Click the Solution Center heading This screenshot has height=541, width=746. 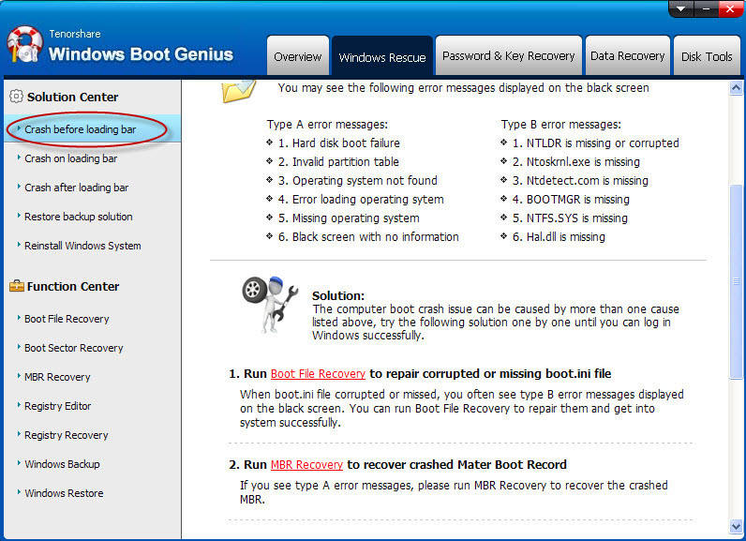pos(72,97)
